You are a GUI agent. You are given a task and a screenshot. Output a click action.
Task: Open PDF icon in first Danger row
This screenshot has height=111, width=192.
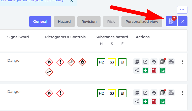137,62
